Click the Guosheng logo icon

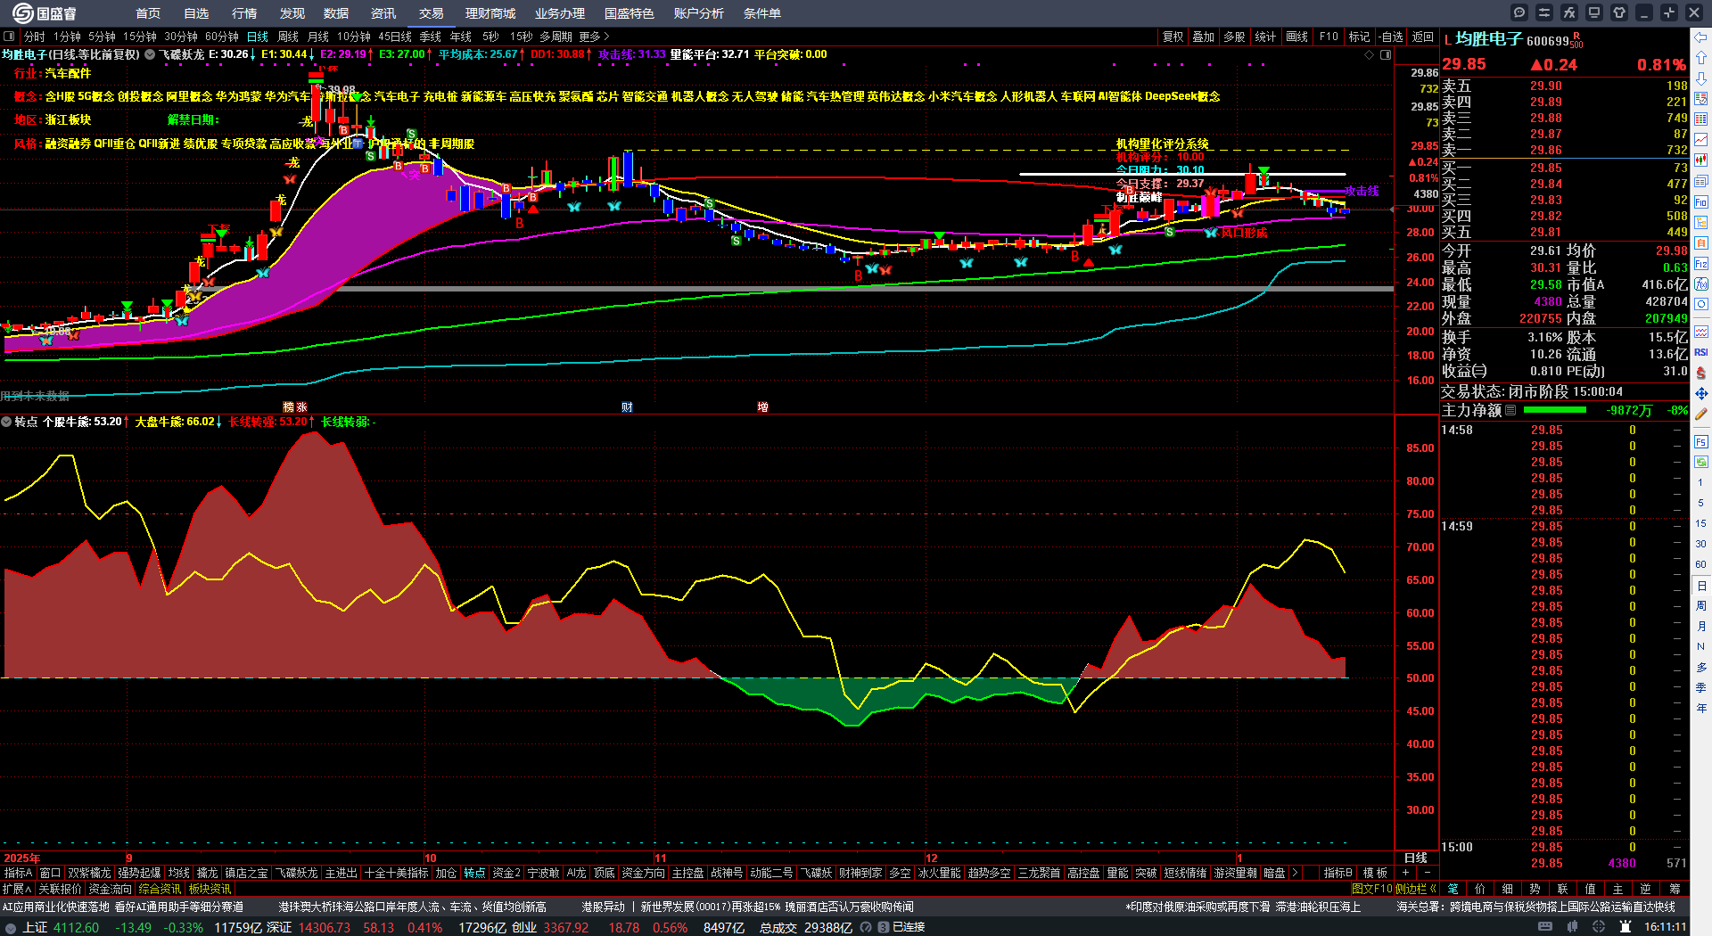pyautogui.click(x=21, y=12)
